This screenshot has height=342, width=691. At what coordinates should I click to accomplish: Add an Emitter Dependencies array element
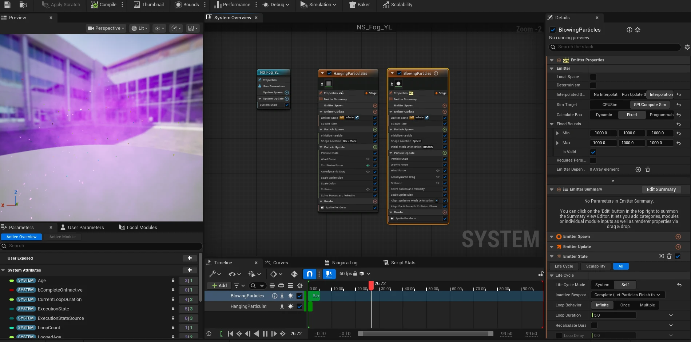tap(638, 170)
